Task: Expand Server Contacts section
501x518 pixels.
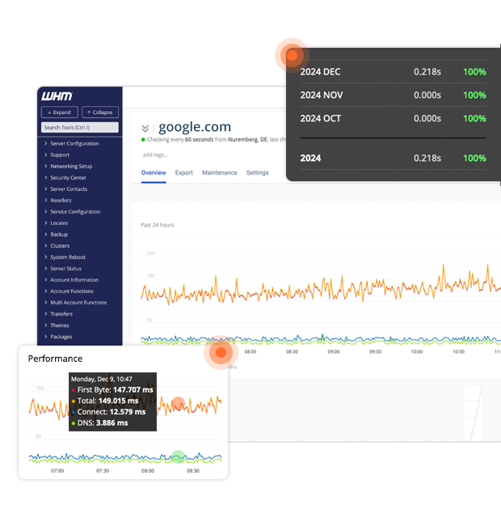Action: [x=69, y=189]
